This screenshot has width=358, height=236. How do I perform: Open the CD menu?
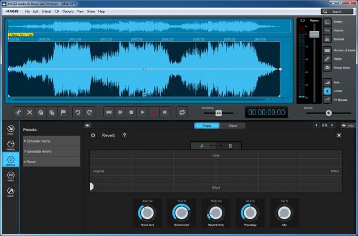57,12
